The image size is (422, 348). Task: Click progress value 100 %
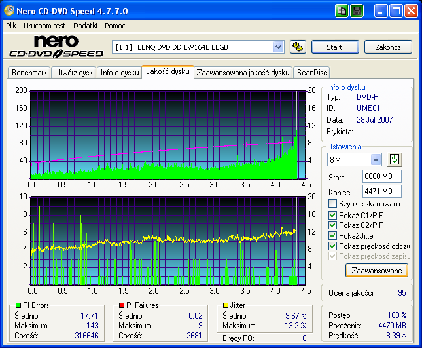tap(397, 315)
